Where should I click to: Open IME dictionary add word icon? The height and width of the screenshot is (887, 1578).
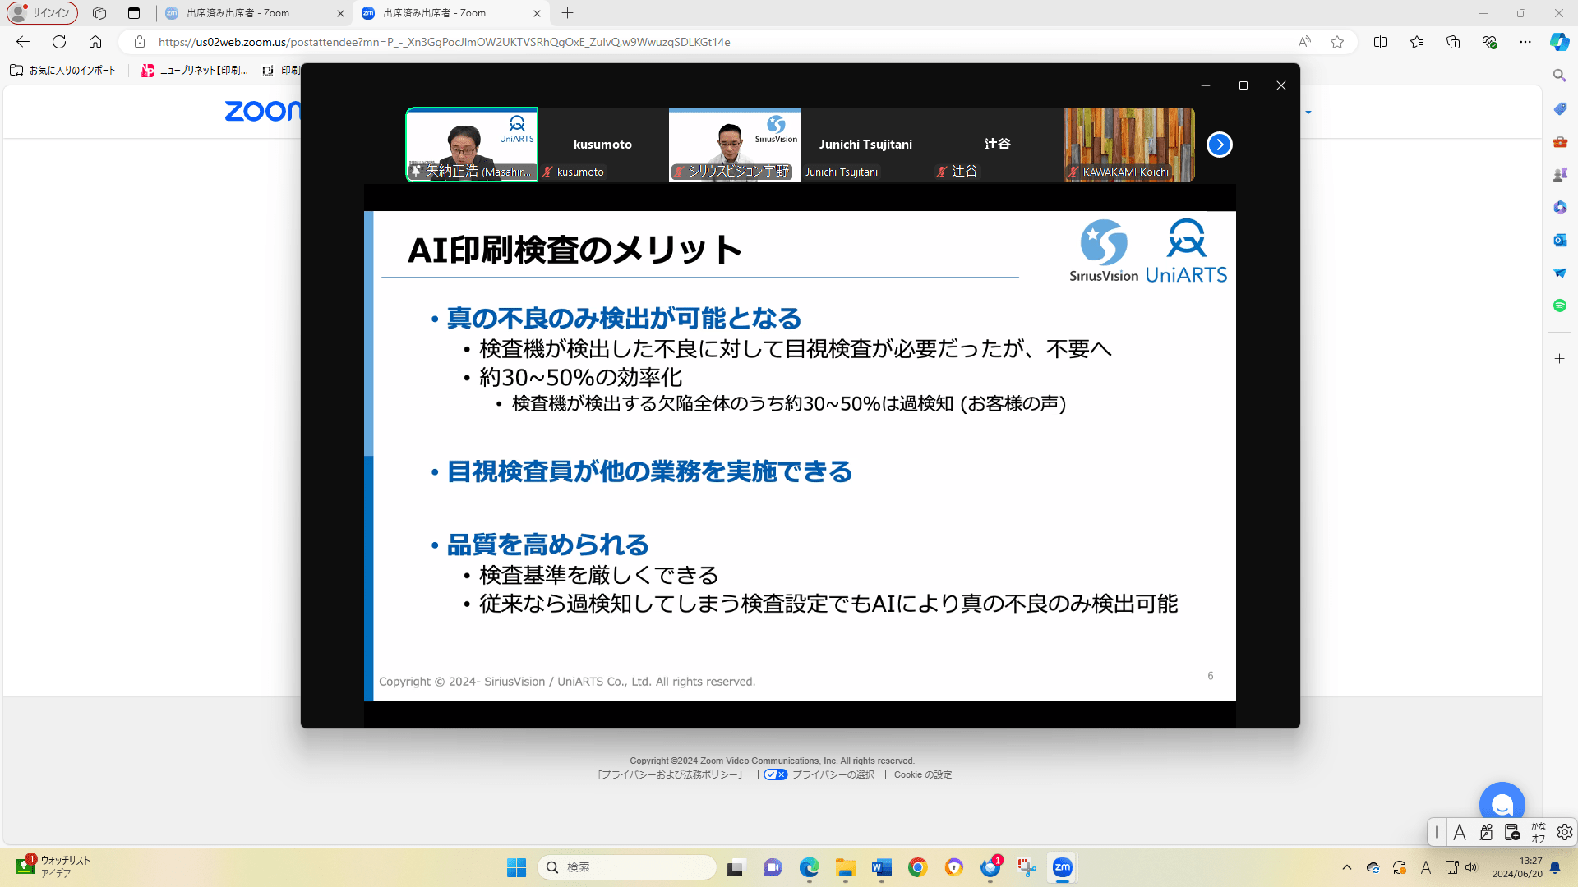click(1512, 832)
